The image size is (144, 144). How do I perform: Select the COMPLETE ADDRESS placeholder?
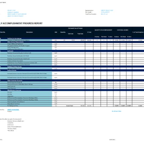click(13, 12)
